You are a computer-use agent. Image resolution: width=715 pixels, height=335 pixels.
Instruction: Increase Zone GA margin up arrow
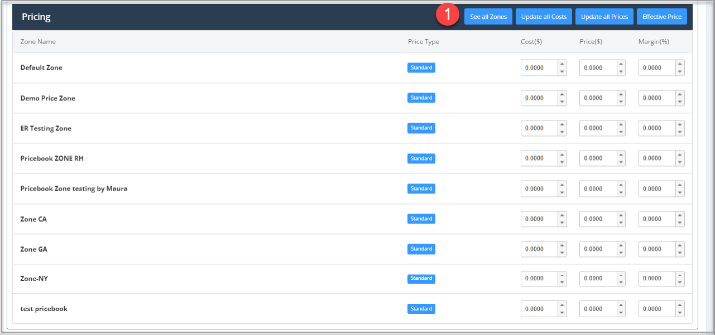click(x=680, y=245)
